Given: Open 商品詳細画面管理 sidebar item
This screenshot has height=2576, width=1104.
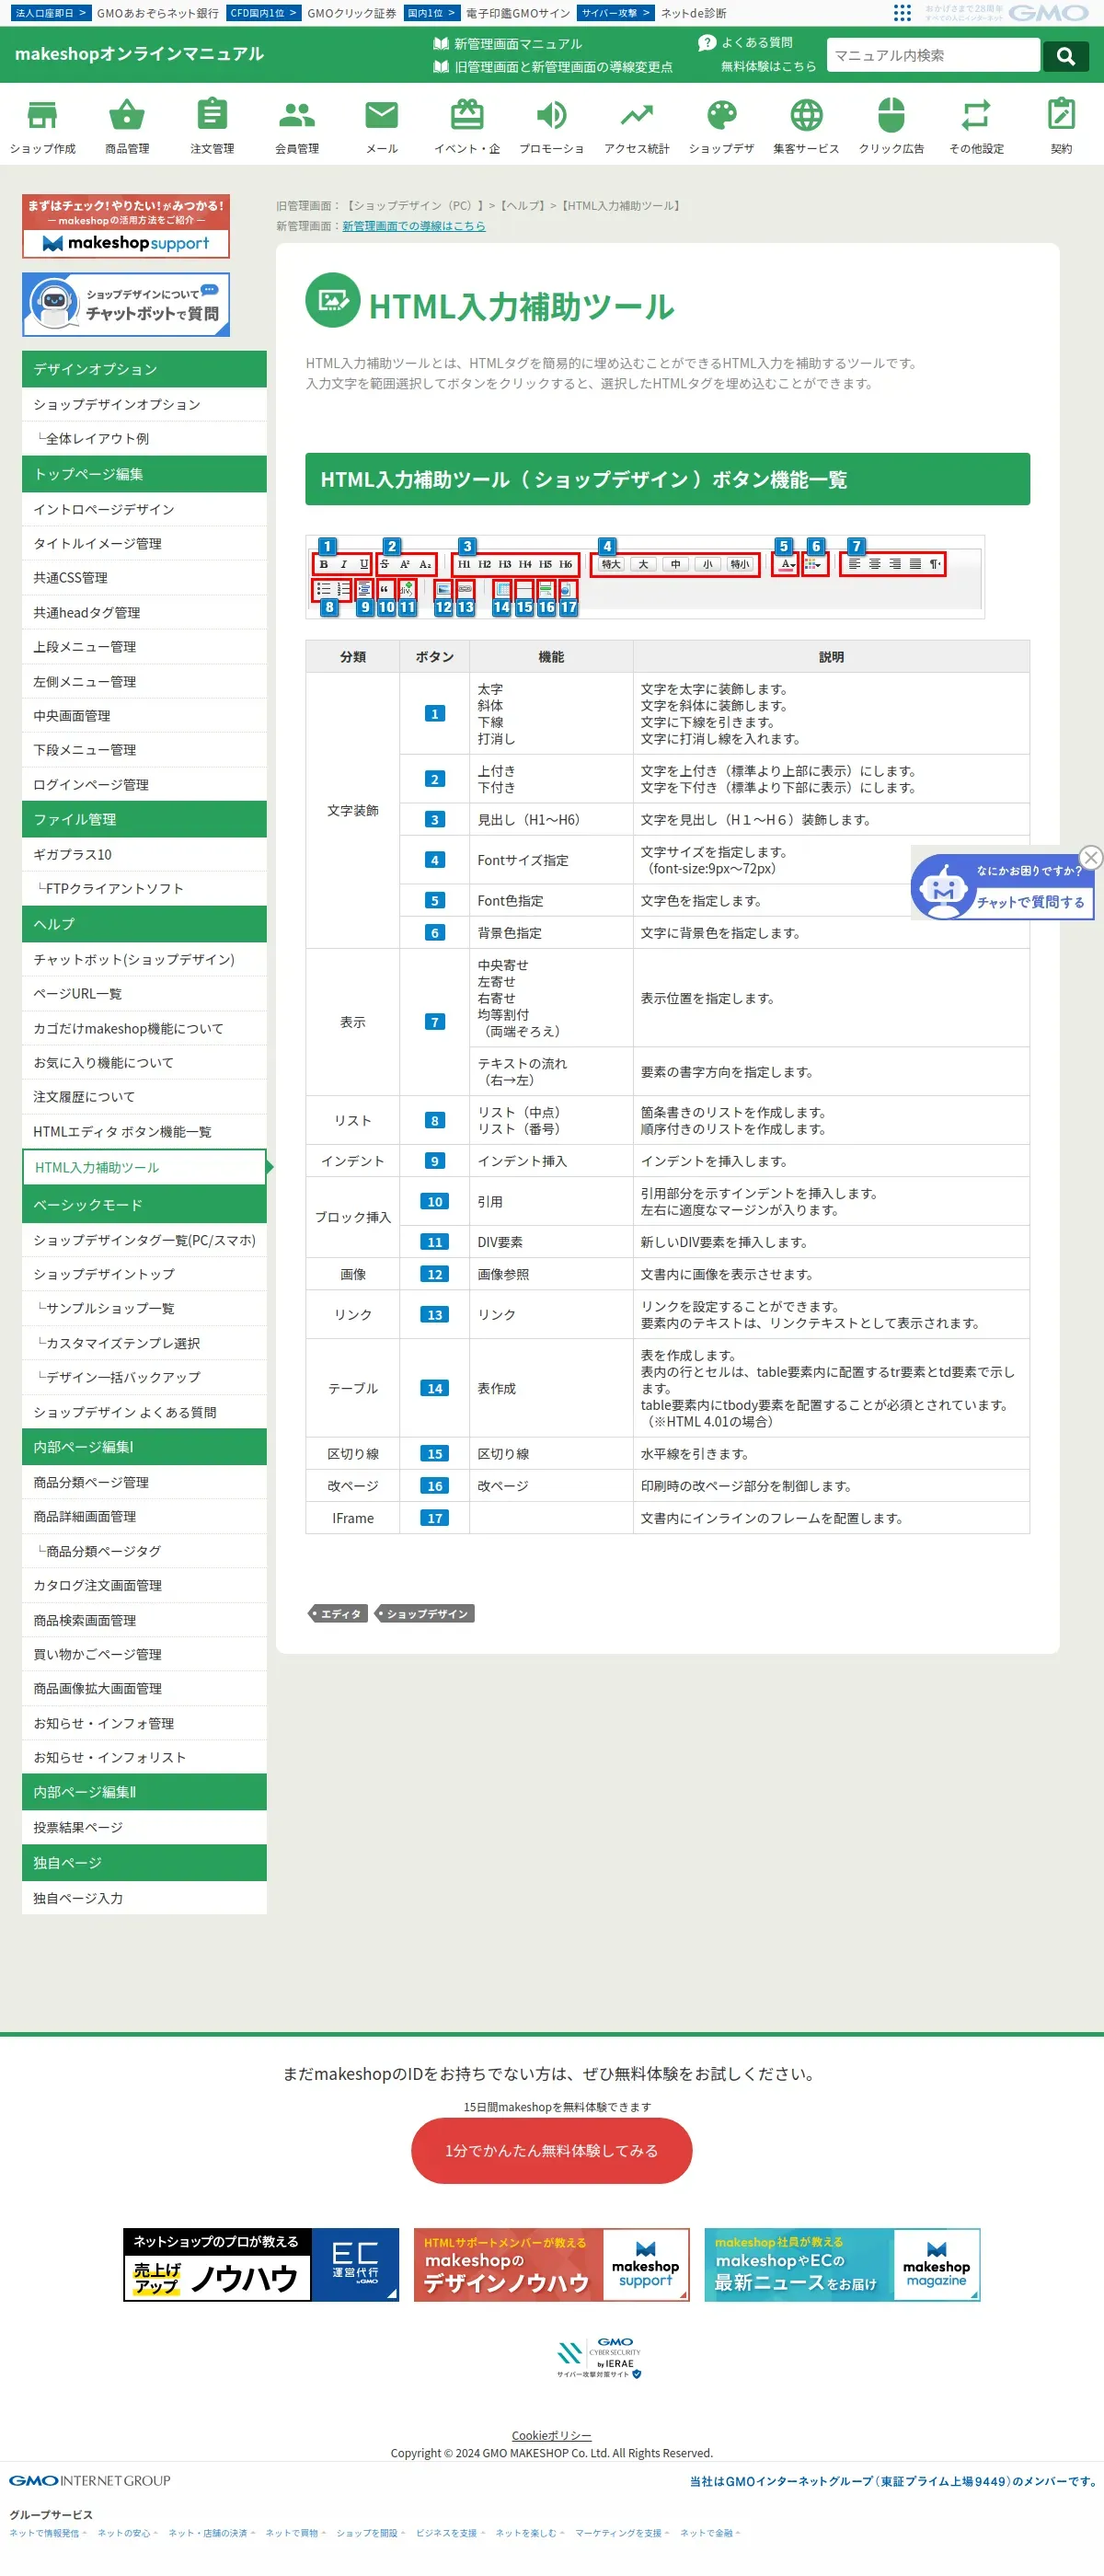Looking at the screenshot, I should point(144,1516).
